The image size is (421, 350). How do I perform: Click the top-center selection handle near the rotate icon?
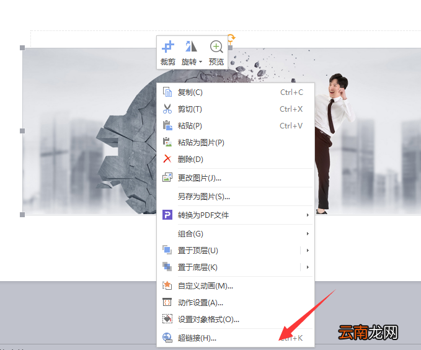230,48
